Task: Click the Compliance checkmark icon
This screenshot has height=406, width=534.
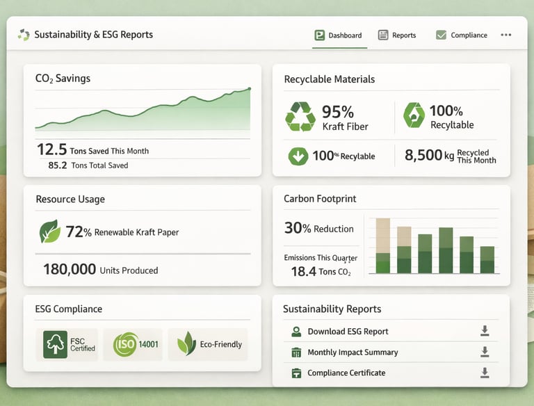Action: tap(441, 35)
